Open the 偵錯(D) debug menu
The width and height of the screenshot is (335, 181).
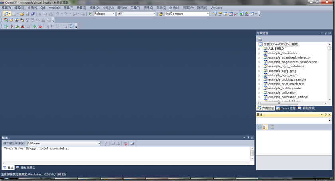coord(95,8)
